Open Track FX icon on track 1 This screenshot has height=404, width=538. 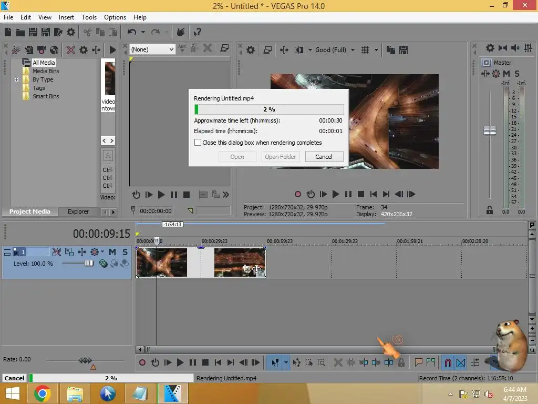click(x=95, y=252)
